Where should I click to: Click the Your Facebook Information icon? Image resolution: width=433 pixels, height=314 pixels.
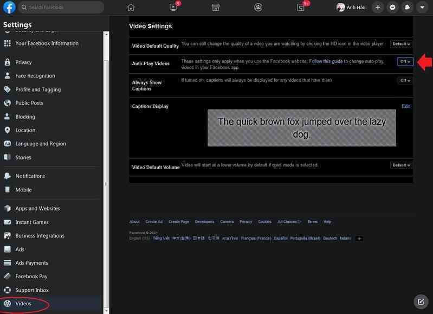coord(8,43)
